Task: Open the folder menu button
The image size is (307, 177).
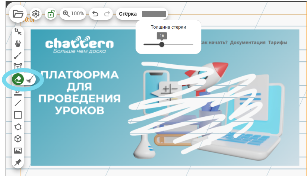Action: [18, 14]
